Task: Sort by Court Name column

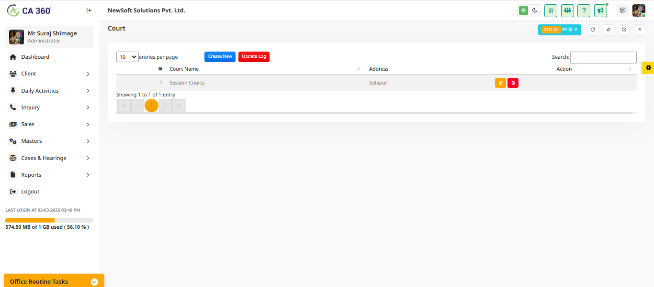Action: point(264,69)
